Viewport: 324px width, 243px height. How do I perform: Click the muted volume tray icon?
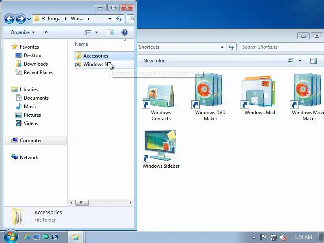pos(283,237)
